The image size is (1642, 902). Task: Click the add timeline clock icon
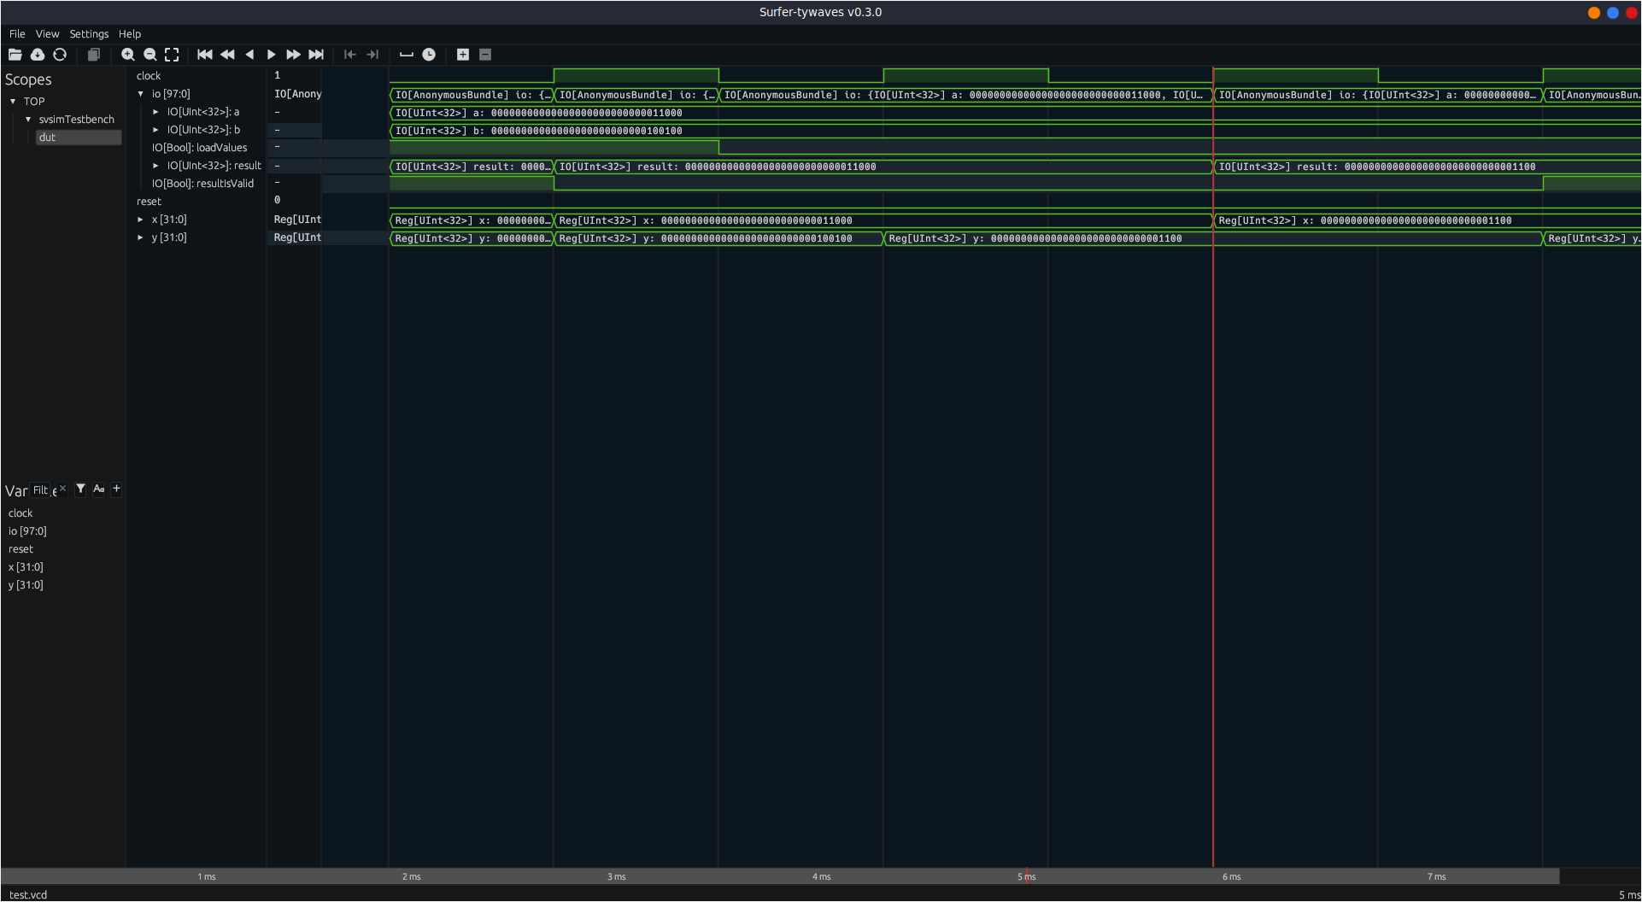429,55
